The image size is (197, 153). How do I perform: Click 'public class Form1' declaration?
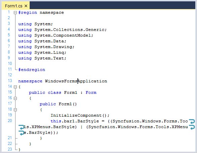point(53,92)
